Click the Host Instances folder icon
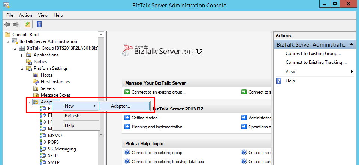 coord(36,82)
